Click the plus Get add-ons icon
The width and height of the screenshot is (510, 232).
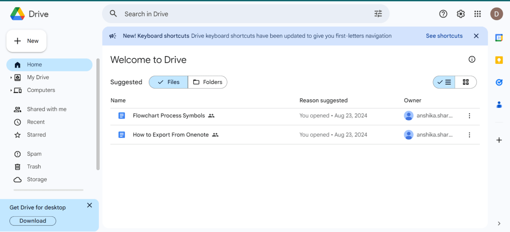[499, 140]
